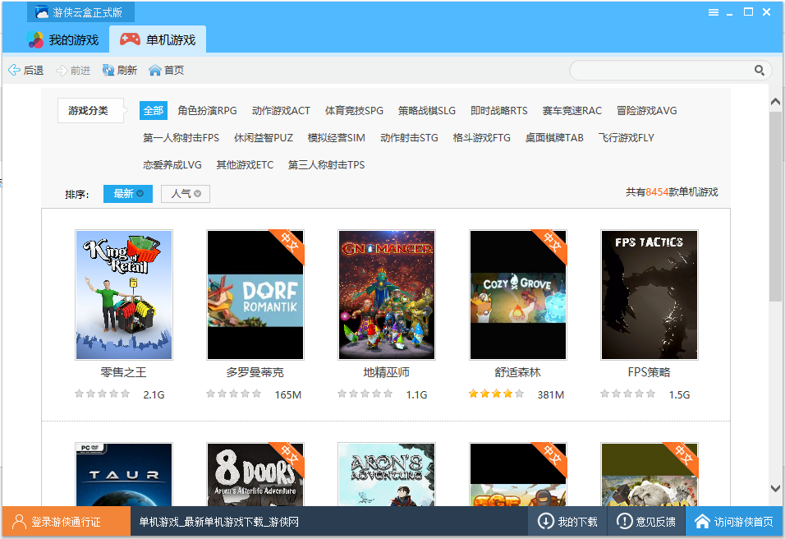Filter by 飞行游戏FLY
The width and height of the screenshot is (785, 539).
click(x=626, y=138)
